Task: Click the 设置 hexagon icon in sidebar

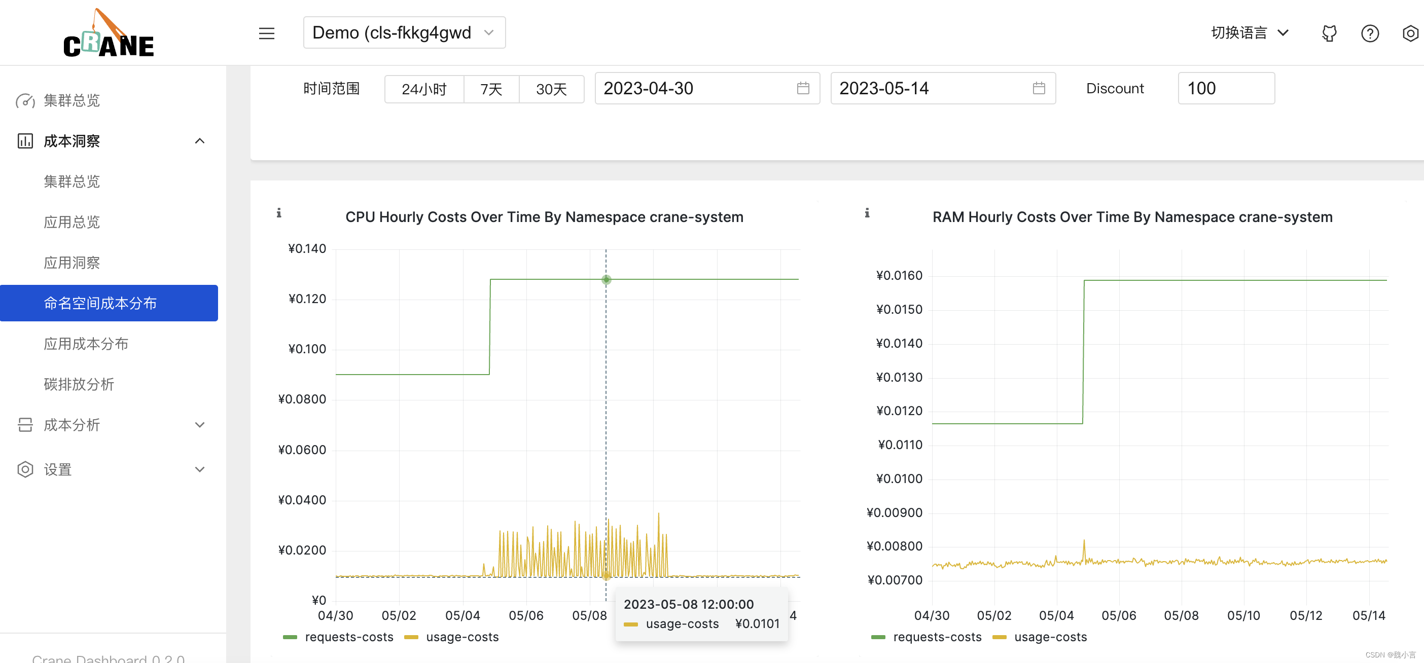Action: [25, 469]
